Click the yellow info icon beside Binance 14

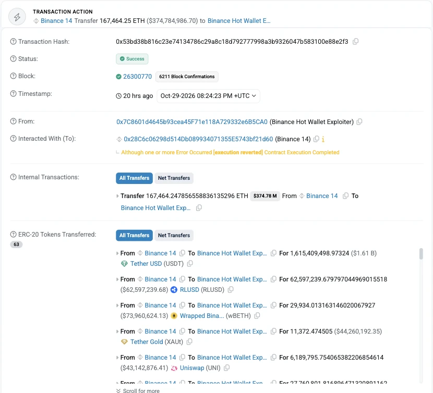click(x=323, y=139)
